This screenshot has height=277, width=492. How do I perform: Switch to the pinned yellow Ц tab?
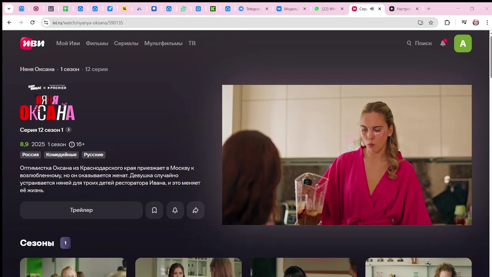(x=125, y=8)
